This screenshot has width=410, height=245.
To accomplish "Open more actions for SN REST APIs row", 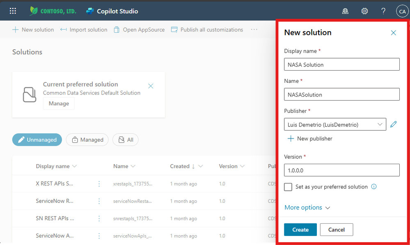I will (x=99, y=219).
